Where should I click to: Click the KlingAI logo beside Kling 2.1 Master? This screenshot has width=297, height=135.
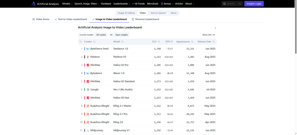(88, 106)
